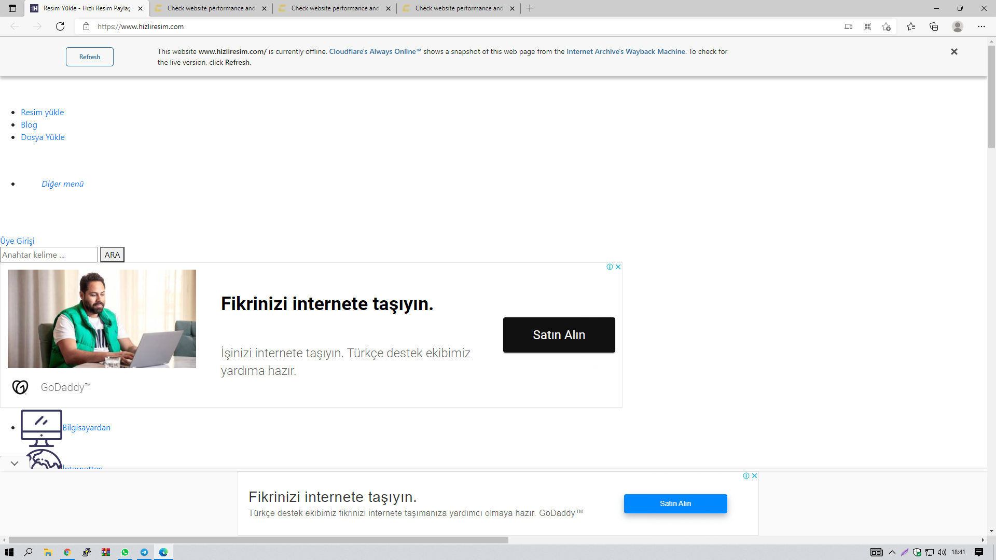Switch to the Resim Yükle tab

click(x=86, y=8)
